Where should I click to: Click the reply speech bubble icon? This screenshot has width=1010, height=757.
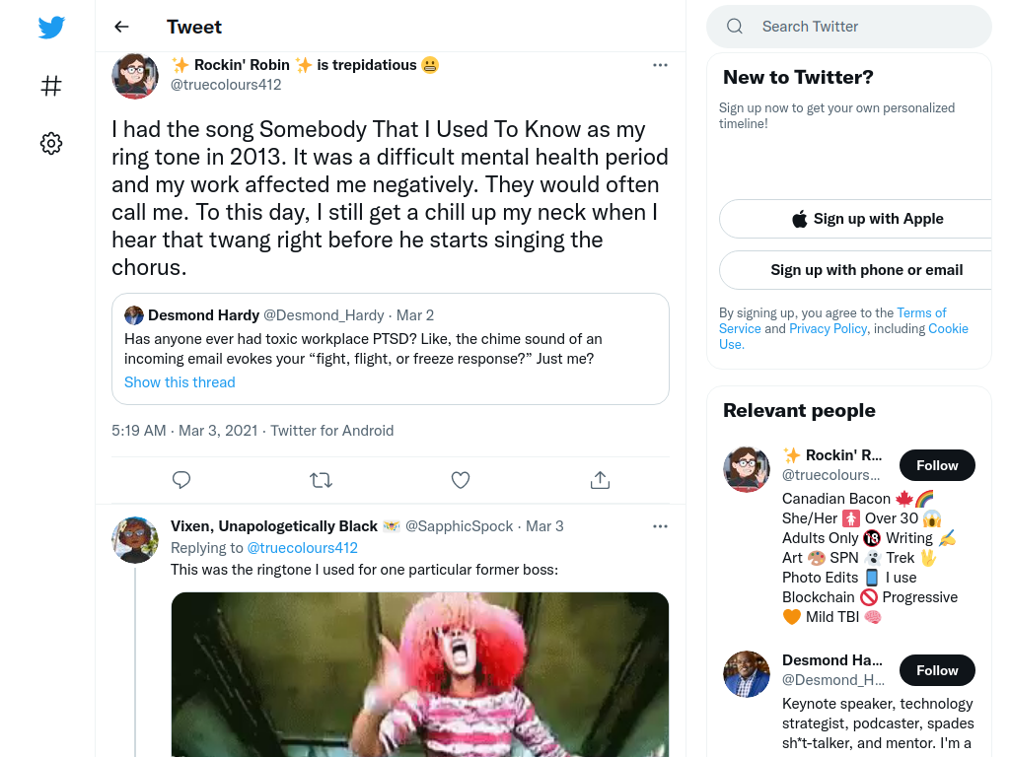point(181,480)
